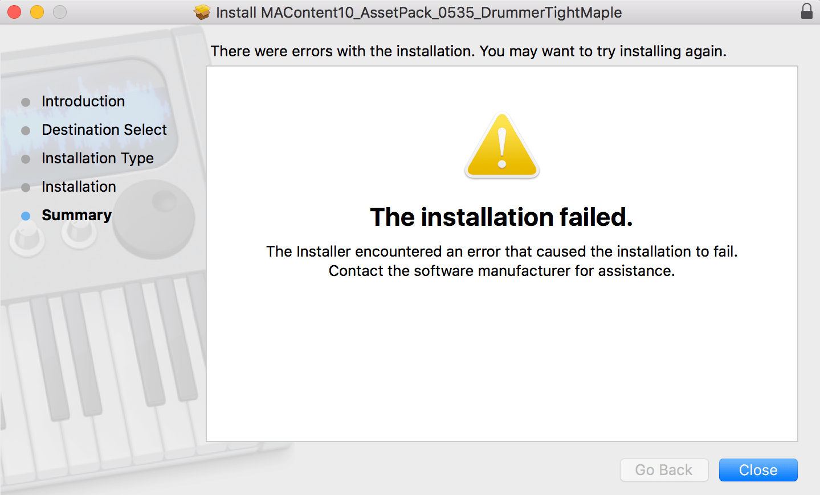This screenshot has width=820, height=495.
Task: Click the yellow minimize button
Action: (36, 11)
